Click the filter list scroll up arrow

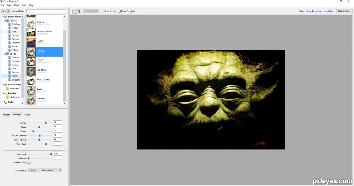[x=65, y=17]
